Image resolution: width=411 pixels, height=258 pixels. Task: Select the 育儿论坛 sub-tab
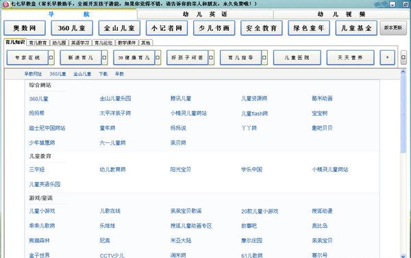(x=103, y=42)
